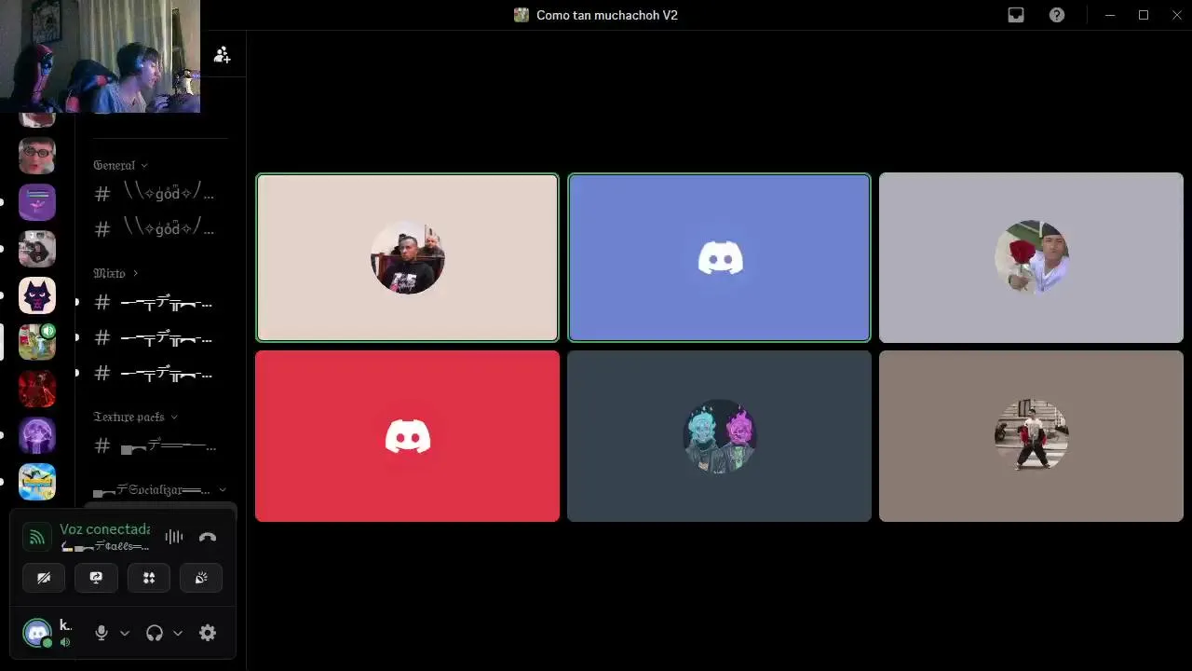Open microphone input options arrow
1192x671 pixels.
pyautogui.click(x=125, y=633)
